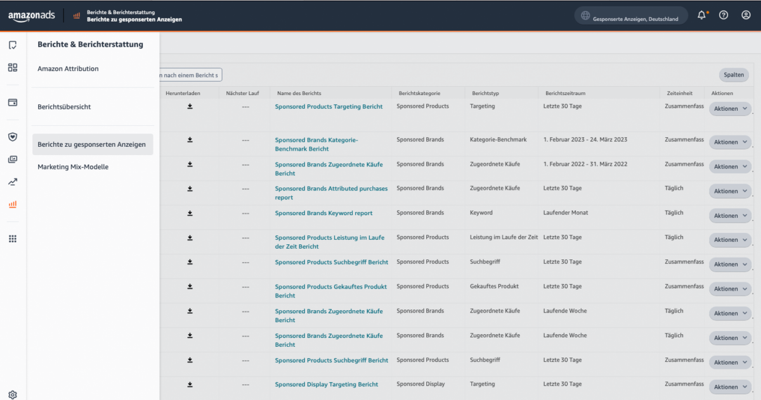Expand Aktionen for the Gekauftes Produkt report

[730, 289]
